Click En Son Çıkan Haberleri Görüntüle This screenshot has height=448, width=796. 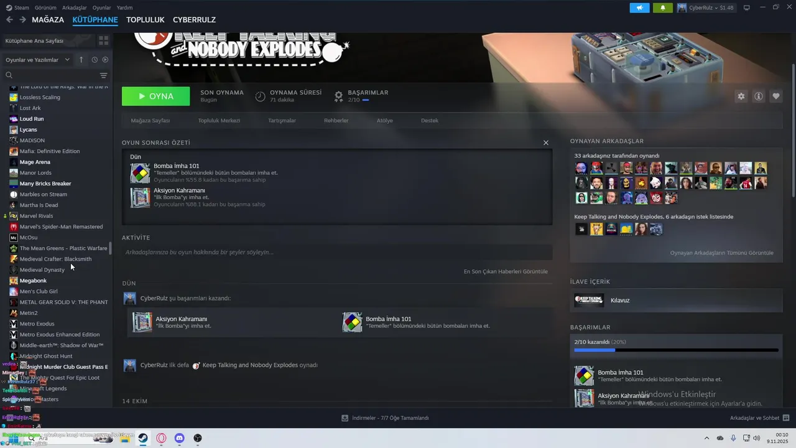[506, 271]
